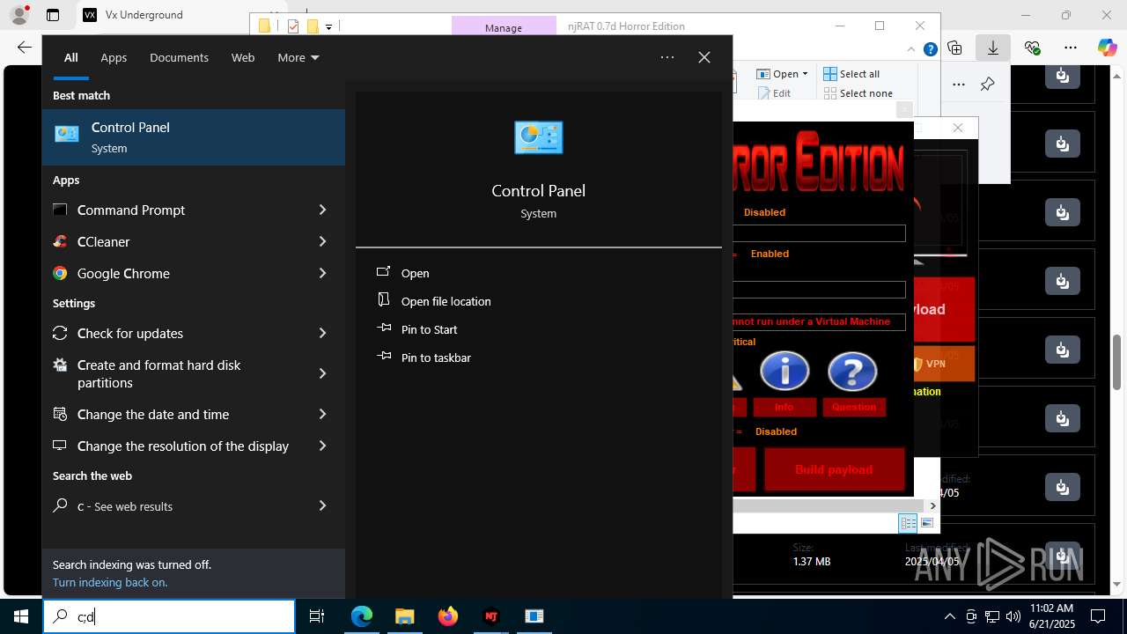1127x634 pixels.
Task: Click Turn indexing back on link
Action: 110,582
